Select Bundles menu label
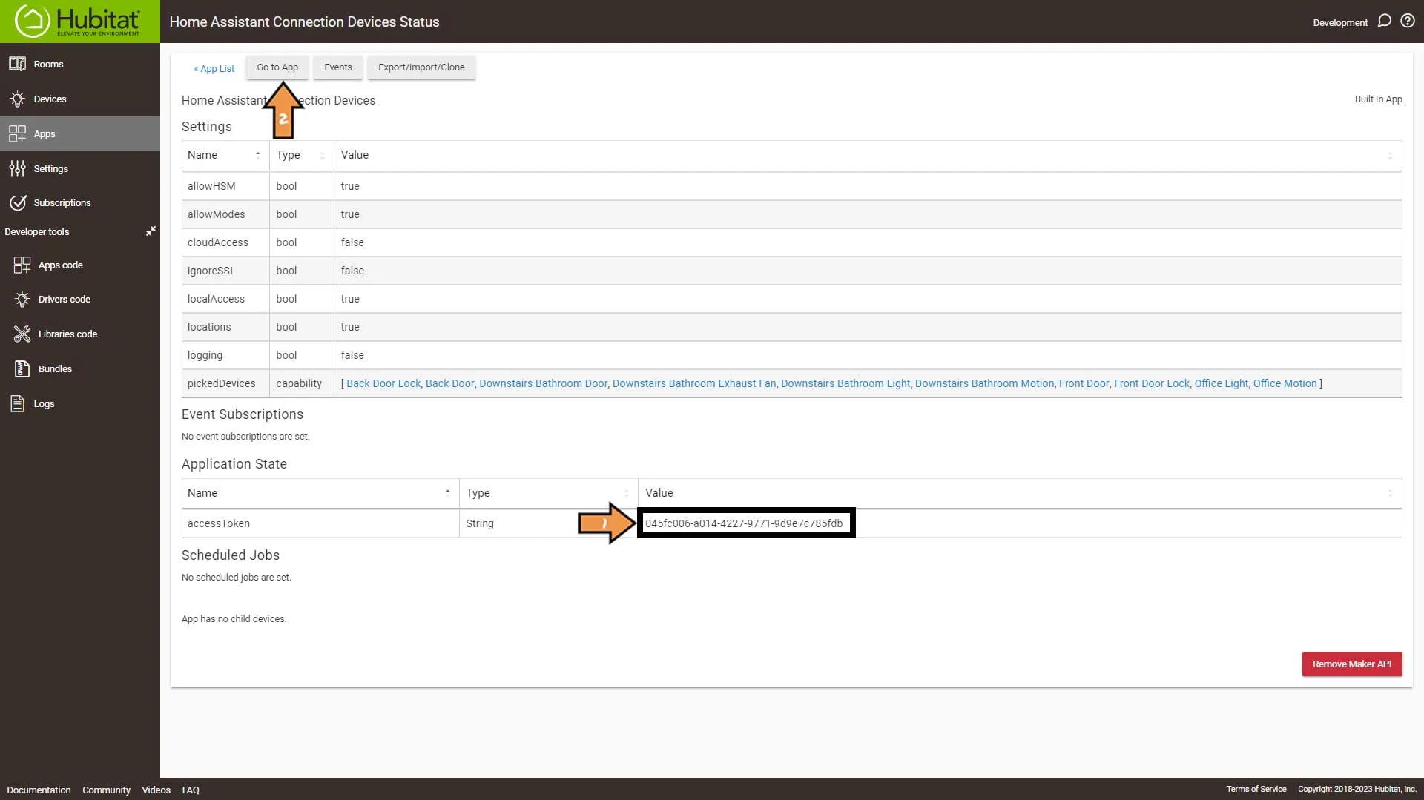The height and width of the screenshot is (800, 1424). tap(55, 369)
